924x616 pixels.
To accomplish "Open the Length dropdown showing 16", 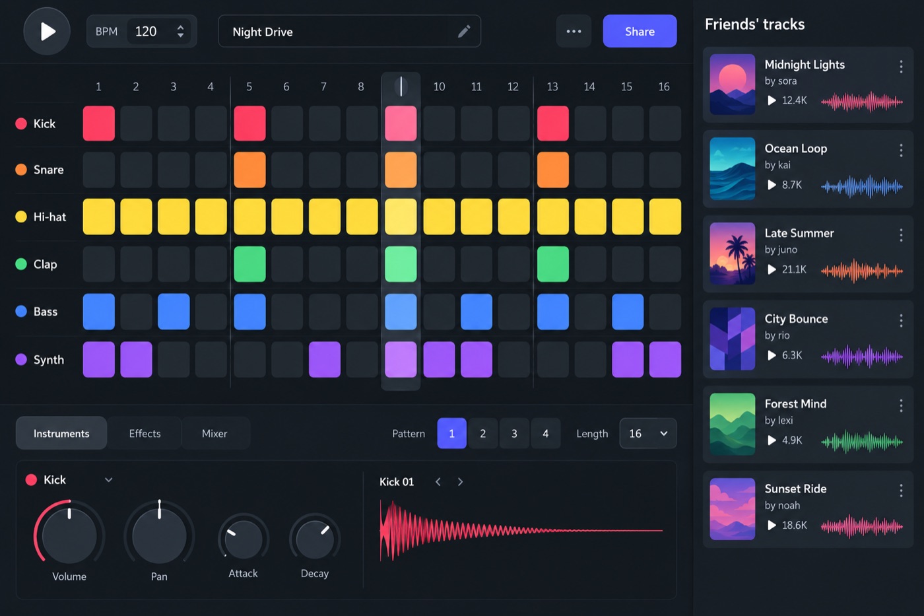I will coord(648,434).
